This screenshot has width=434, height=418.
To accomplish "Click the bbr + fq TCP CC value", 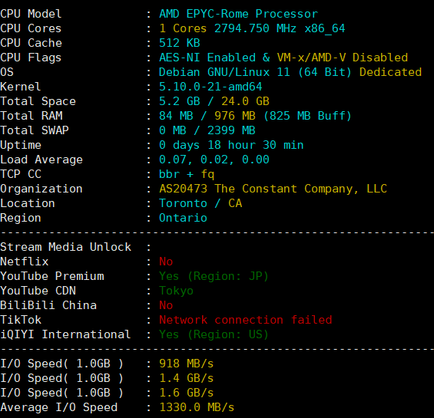I will coord(187,174).
